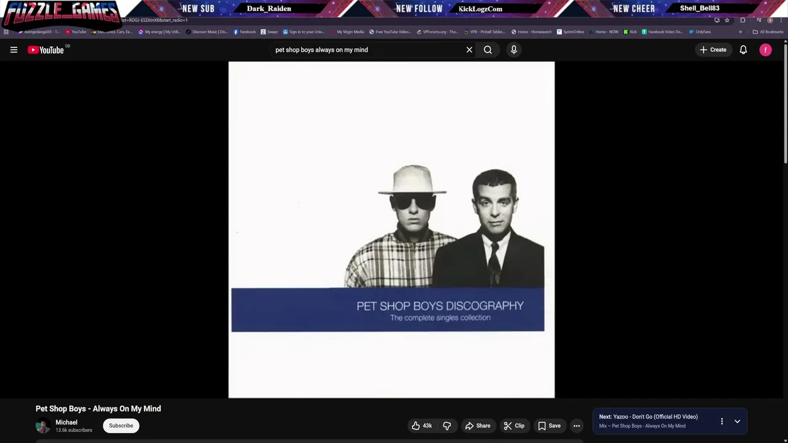788x443 pixels.
Task: Open the SystmOnline bookmark
Action: click(570, 32)
